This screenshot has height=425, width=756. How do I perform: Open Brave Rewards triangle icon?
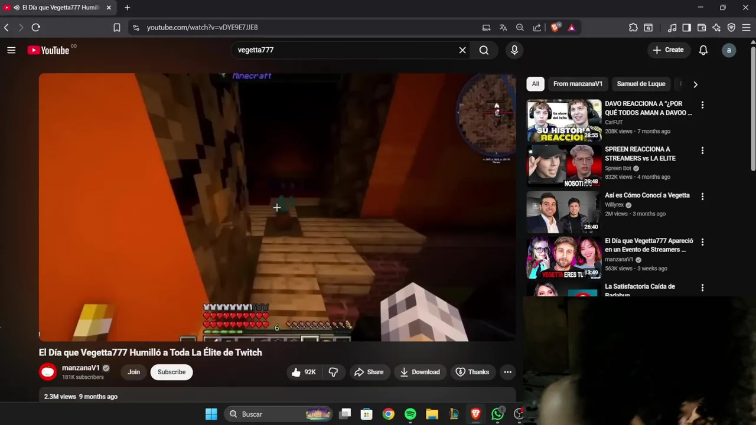571,27
